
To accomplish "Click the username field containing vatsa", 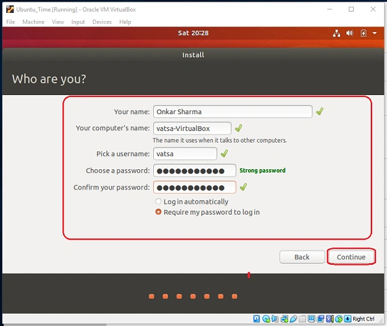I will click(185, 154).
